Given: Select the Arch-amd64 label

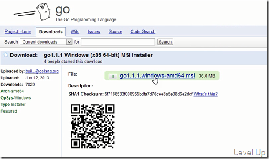Looking at the screenshot, I should 12,91.
